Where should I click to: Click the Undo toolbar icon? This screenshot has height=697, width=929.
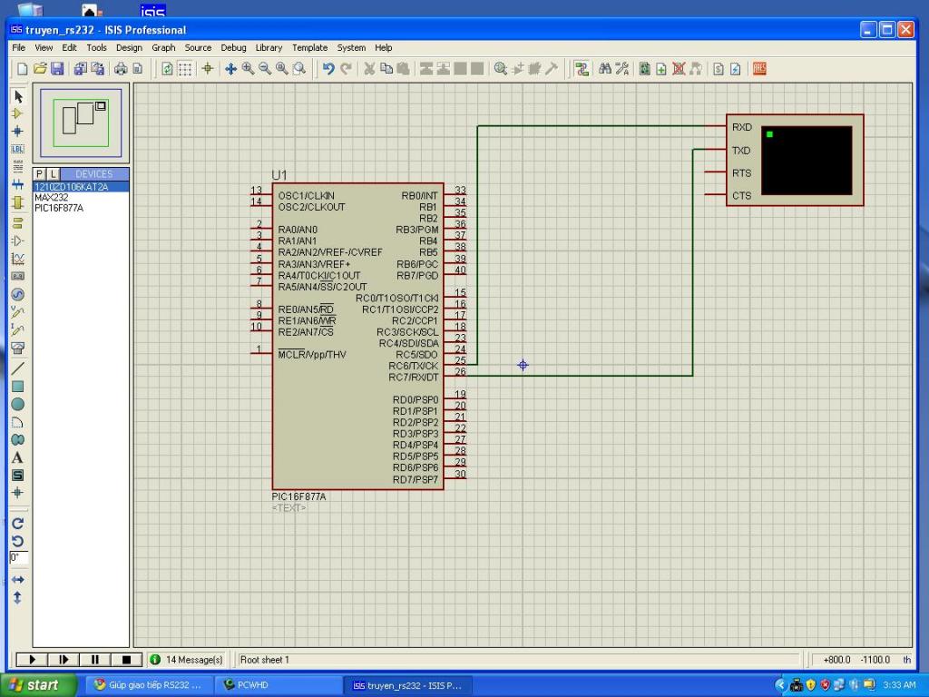click(328, 69)
